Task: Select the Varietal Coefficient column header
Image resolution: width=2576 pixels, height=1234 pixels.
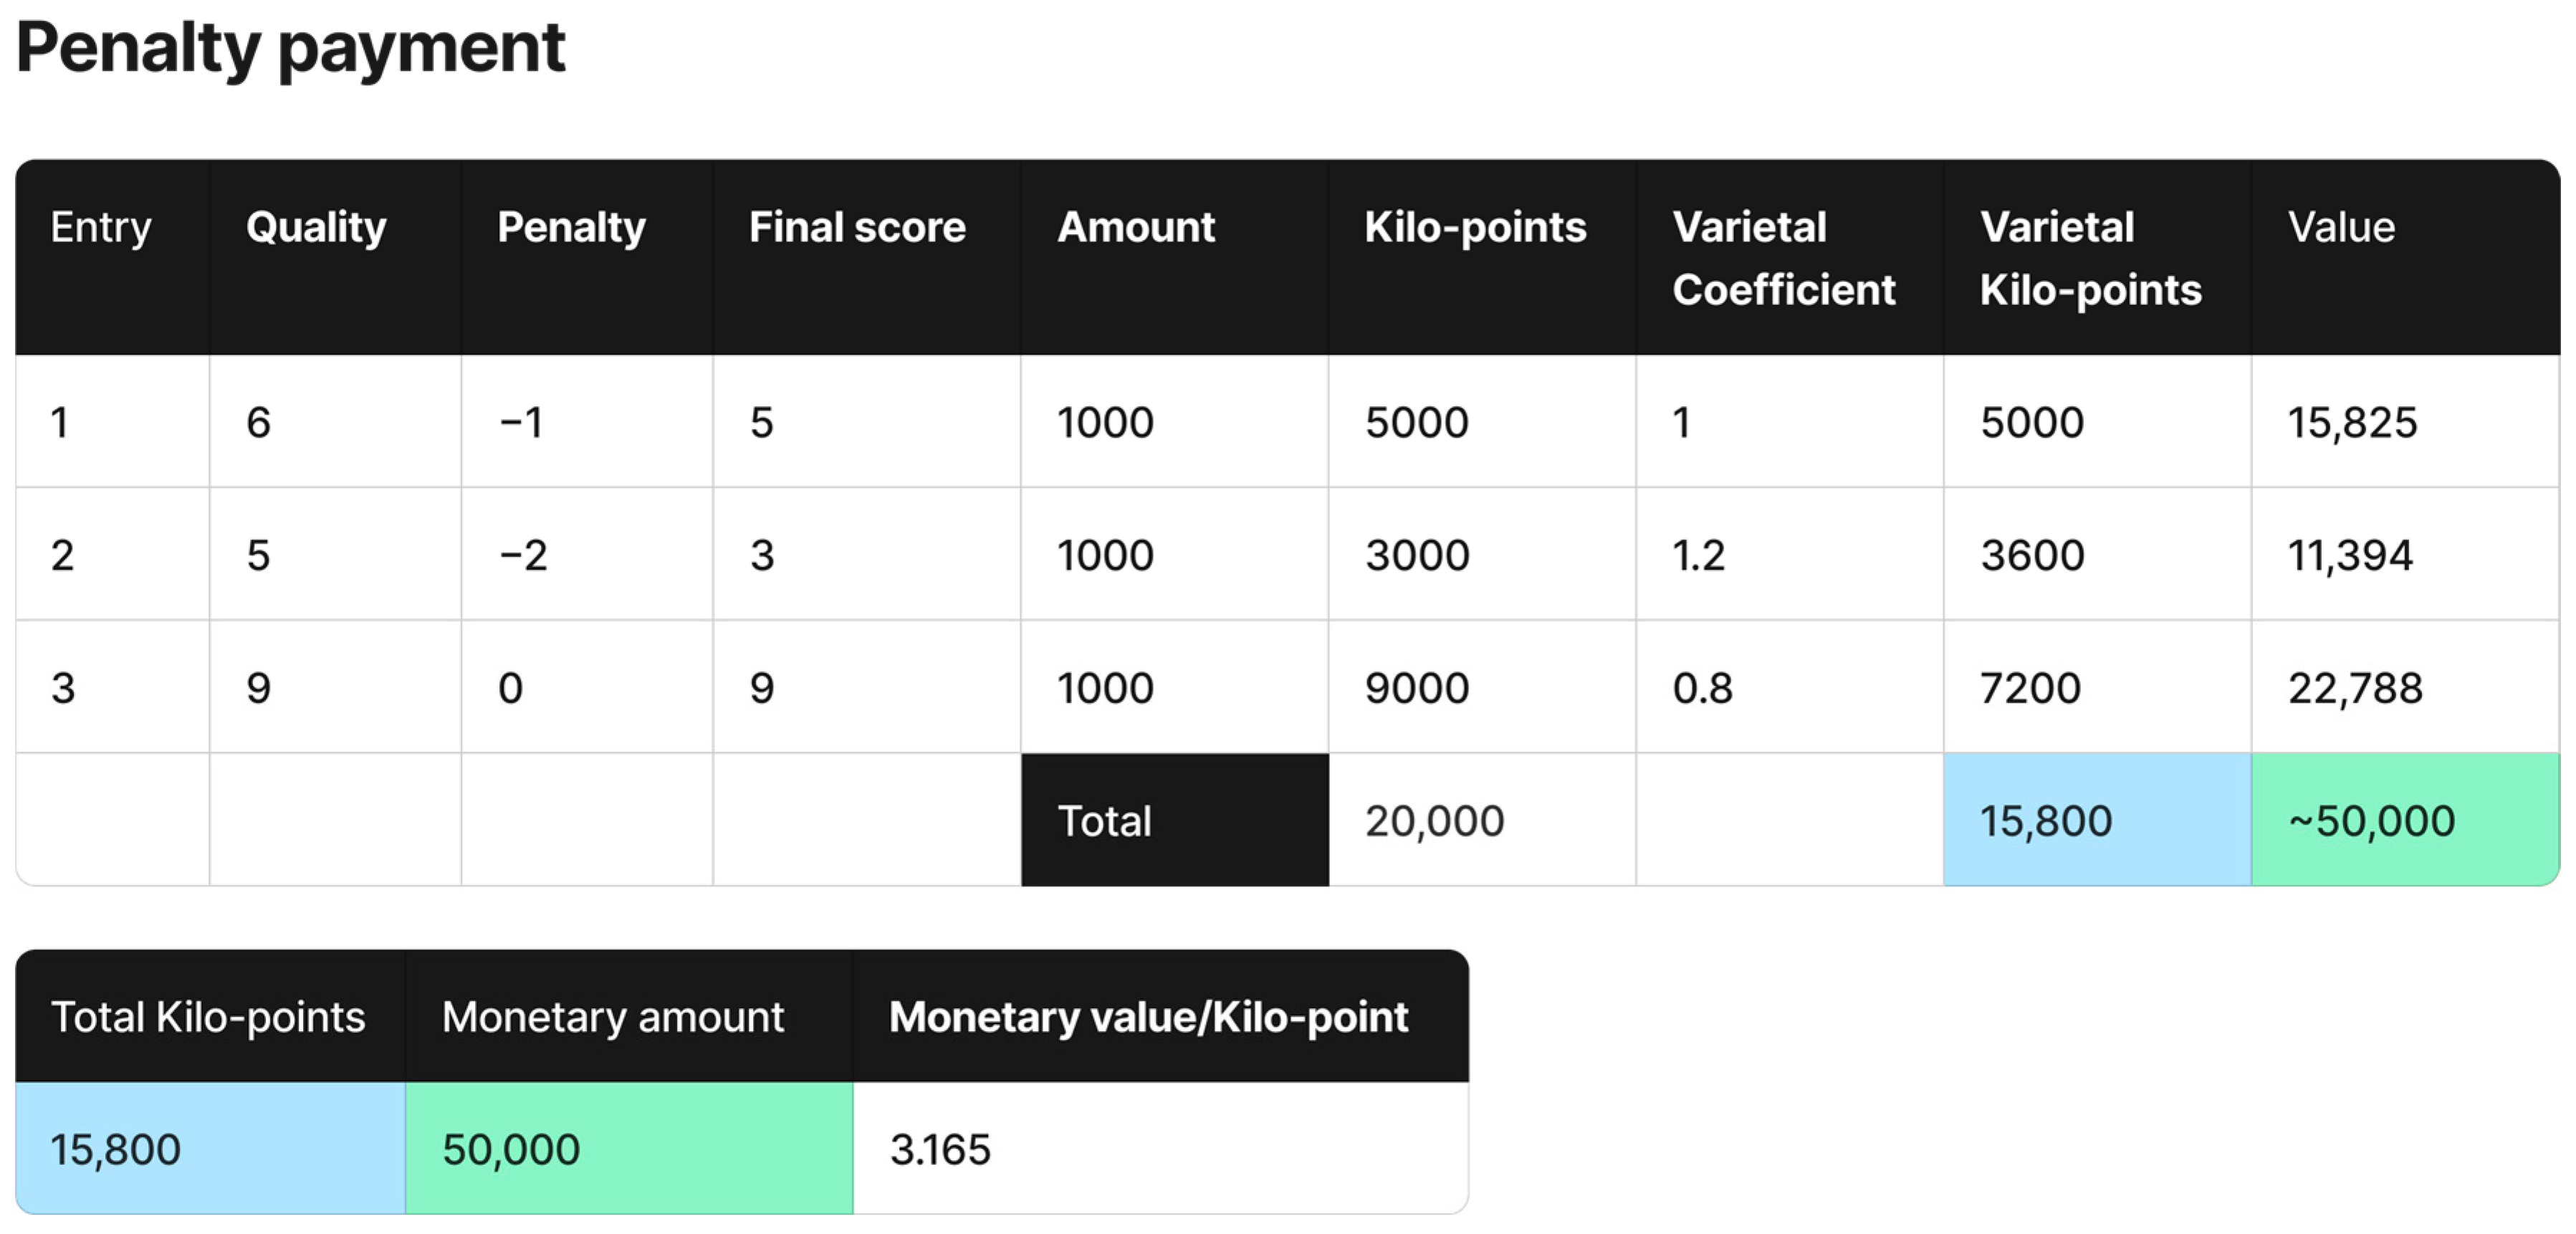Action: tap(1783, 258)
